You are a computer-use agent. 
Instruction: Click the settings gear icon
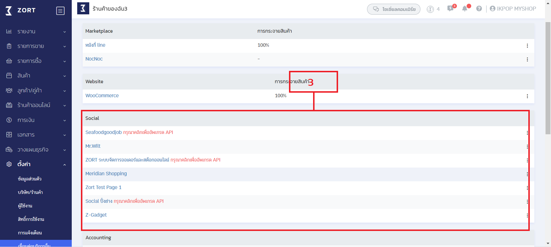[9, 164]
